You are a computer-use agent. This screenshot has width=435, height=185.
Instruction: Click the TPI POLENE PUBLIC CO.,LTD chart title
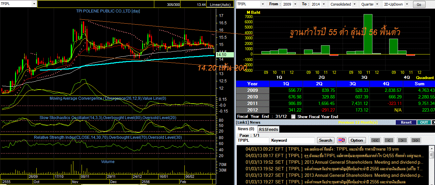pyautogui.click(x=108, y=11)
